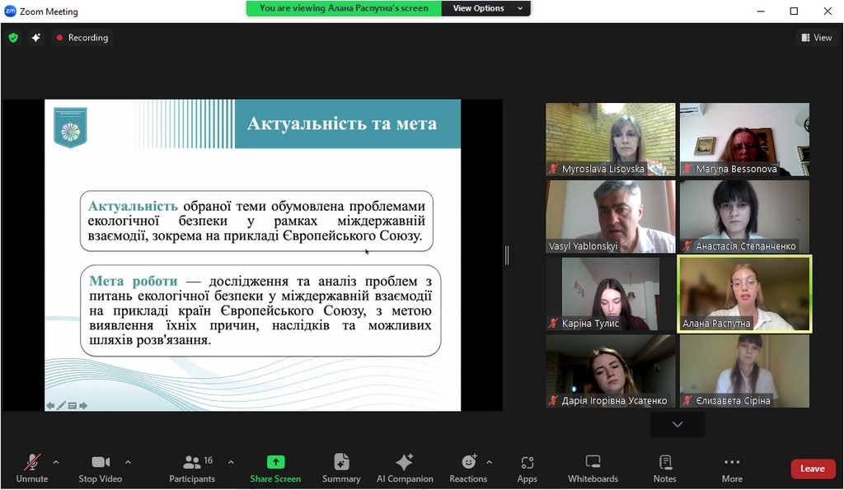Open the Participants list
Screen dimensions: 844x490
pos(192,468)
